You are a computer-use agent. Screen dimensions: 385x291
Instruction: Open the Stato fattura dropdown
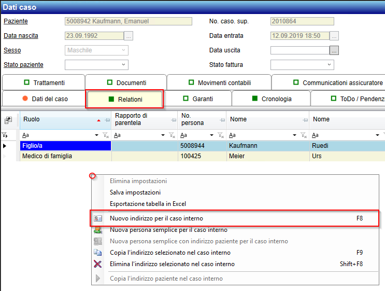point(330,65)
